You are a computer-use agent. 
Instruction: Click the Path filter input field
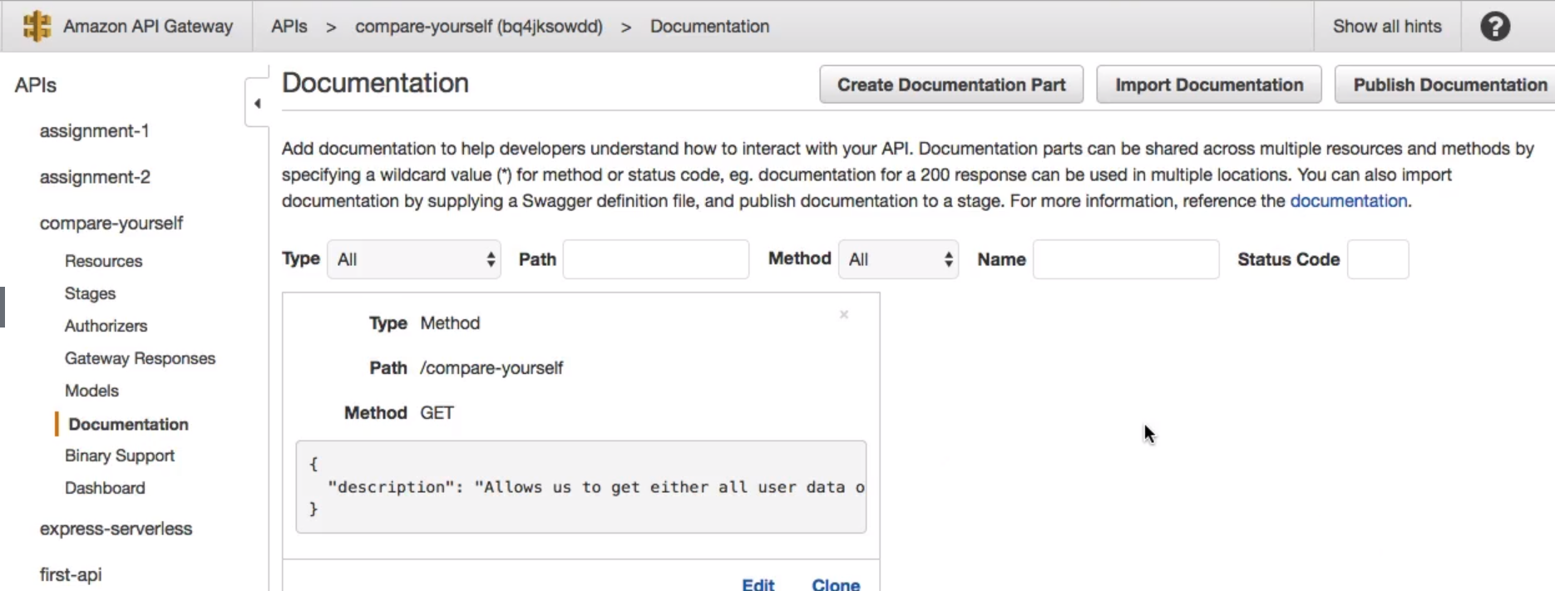[656, 259]
